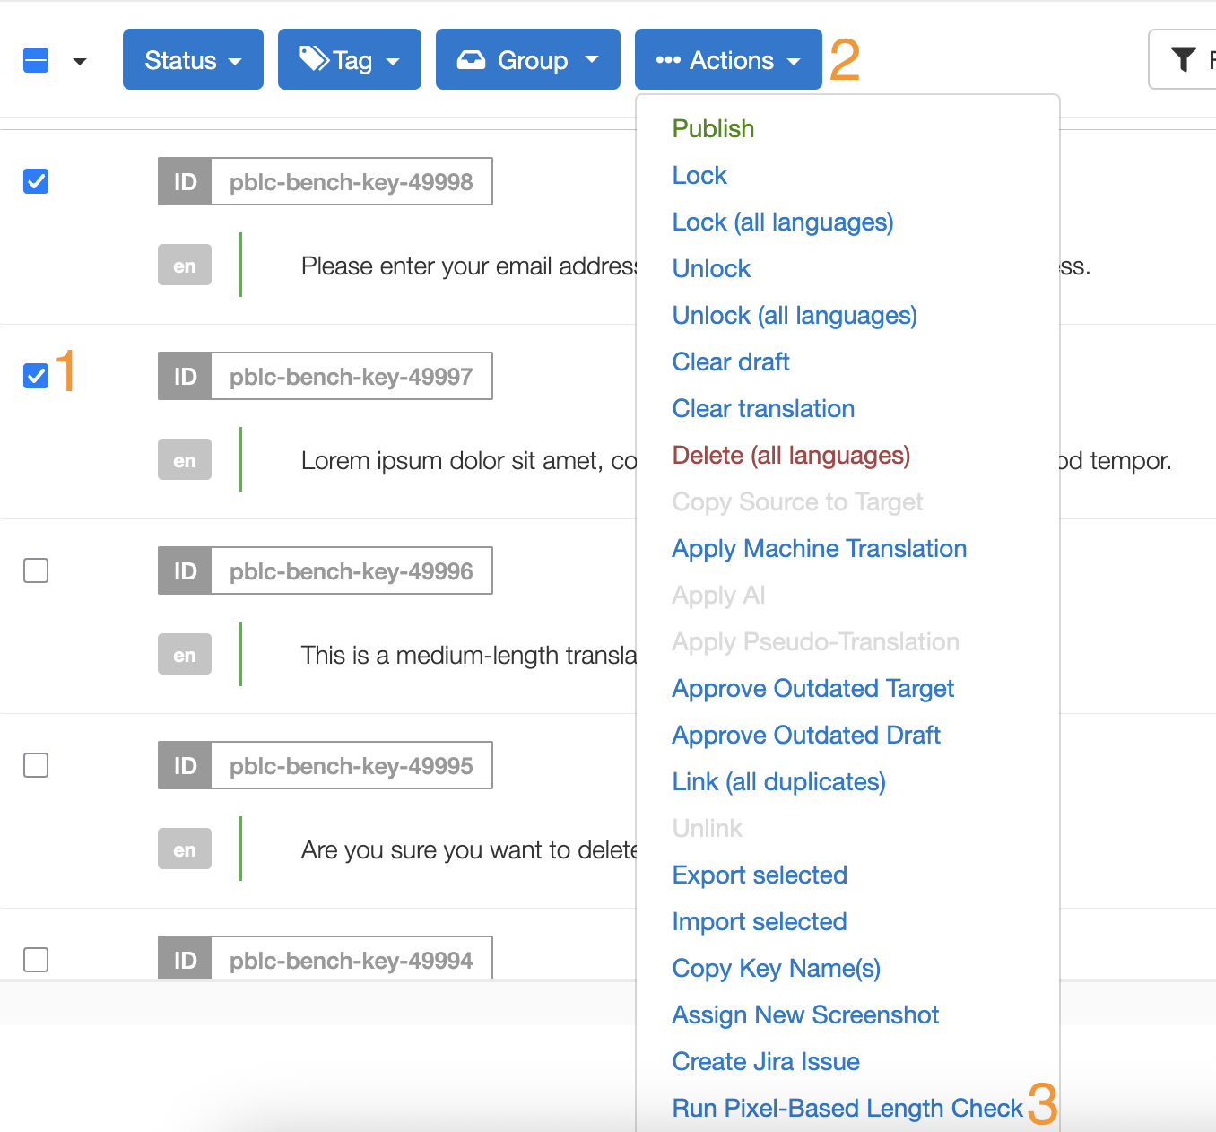Choose Assign New Screenshot
Viewport: 1216px width, 1132px height.
tap(805, 1014)
